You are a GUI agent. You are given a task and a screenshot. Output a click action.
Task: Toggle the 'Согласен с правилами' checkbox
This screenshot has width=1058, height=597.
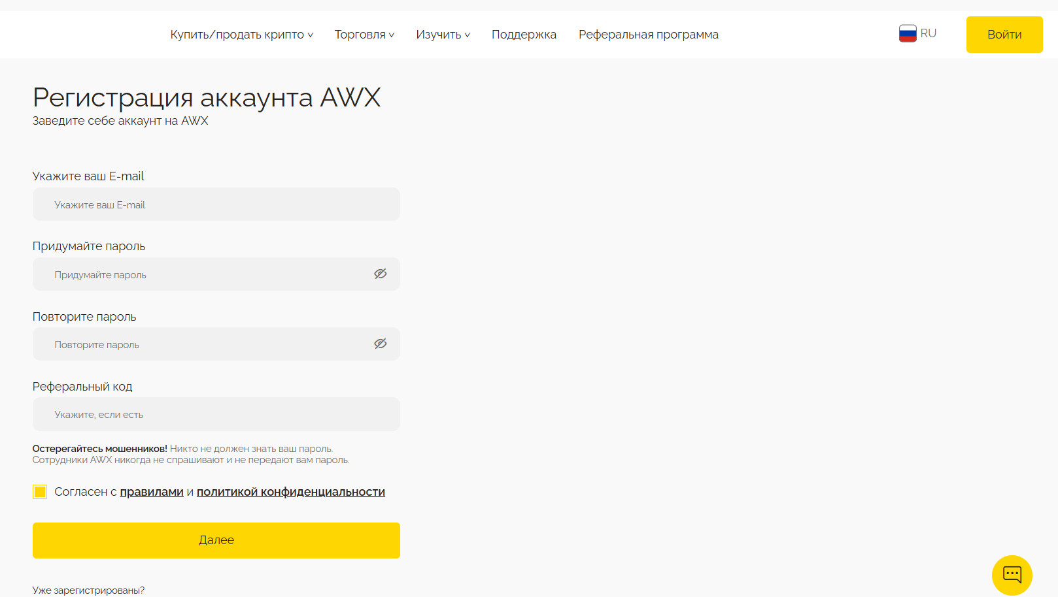click(40, 492)
